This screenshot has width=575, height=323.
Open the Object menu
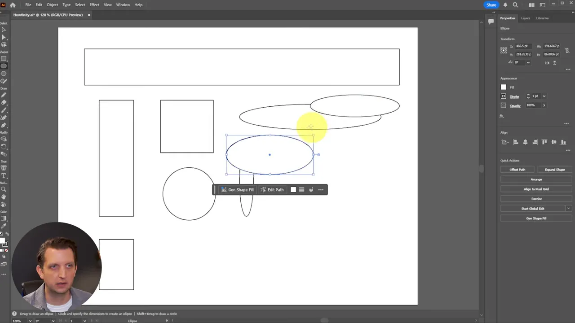(52, 4)
